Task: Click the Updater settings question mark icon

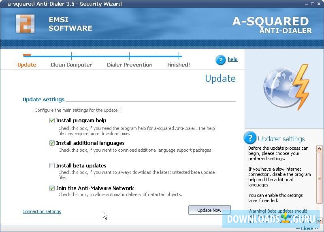Action: 250,138
